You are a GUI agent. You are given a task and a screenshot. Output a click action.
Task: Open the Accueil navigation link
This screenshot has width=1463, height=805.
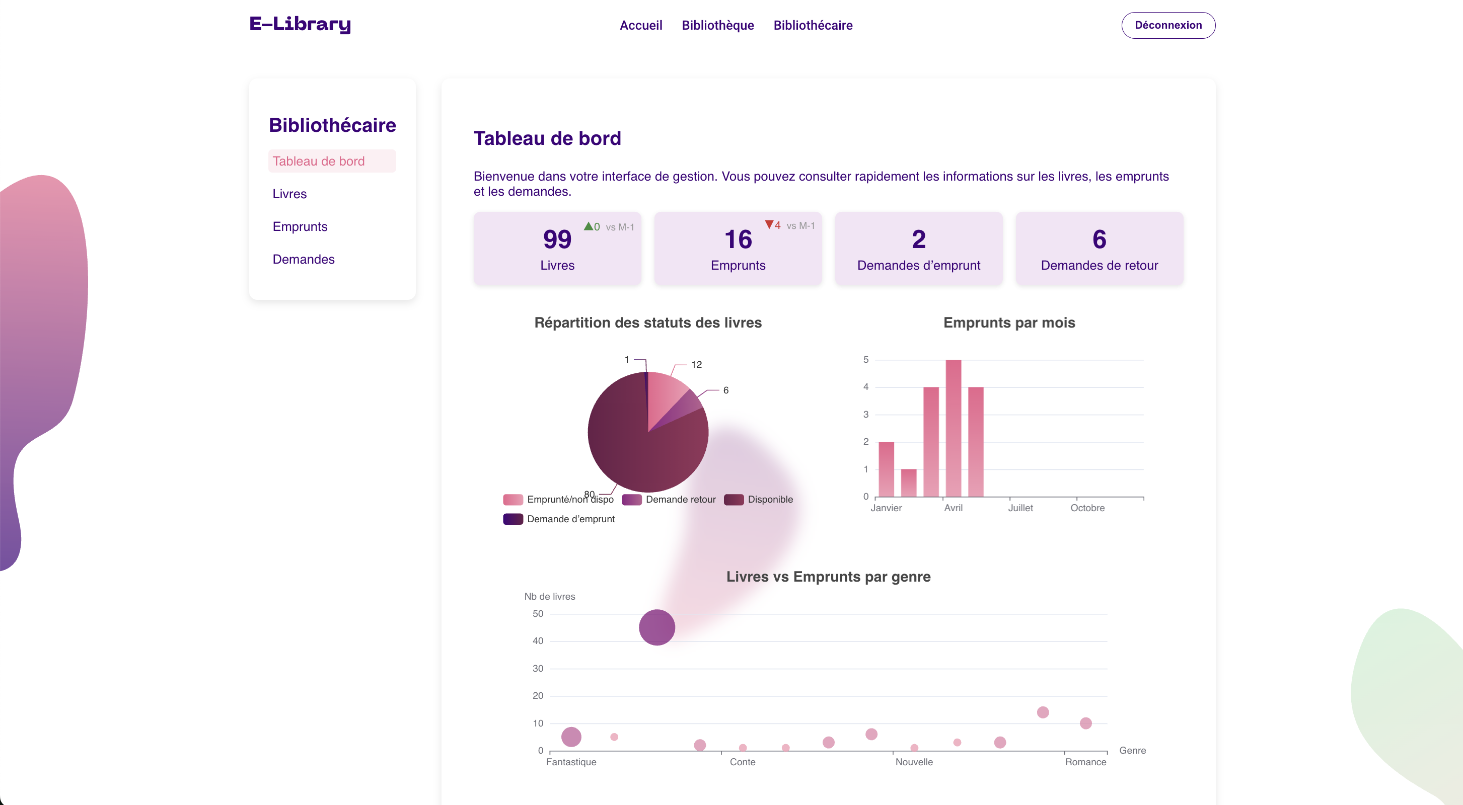(641, 25)
